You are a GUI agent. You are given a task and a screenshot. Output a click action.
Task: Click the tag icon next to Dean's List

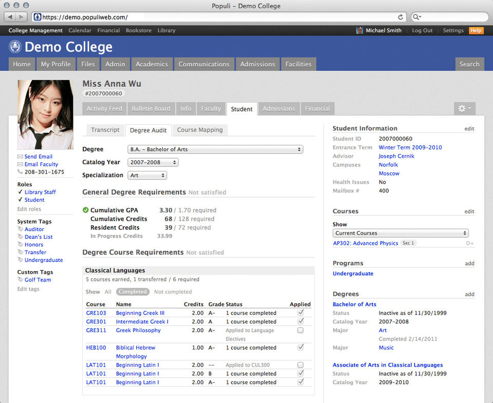20,237
